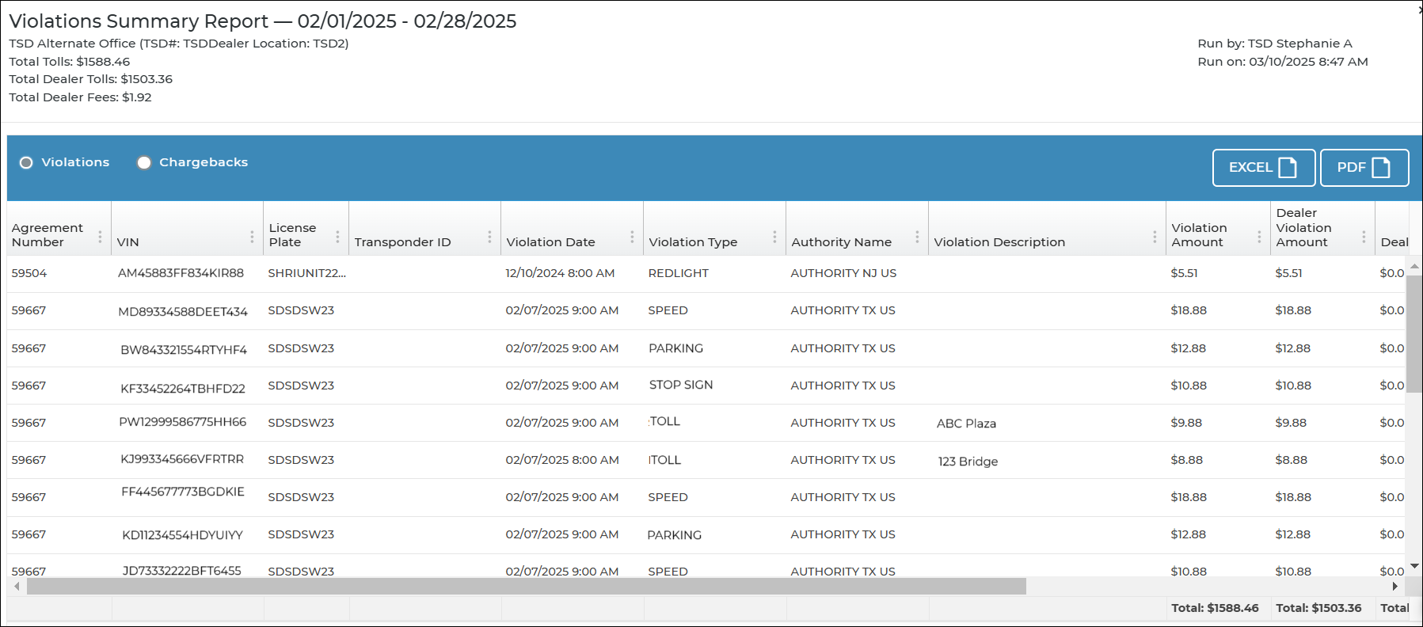1423x627 pixels.
Task: Open the Violation Description column menu icon
Action: click(x=1155, y=237)
